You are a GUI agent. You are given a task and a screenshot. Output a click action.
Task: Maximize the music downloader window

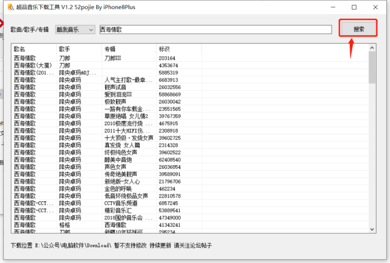(354, 7)
